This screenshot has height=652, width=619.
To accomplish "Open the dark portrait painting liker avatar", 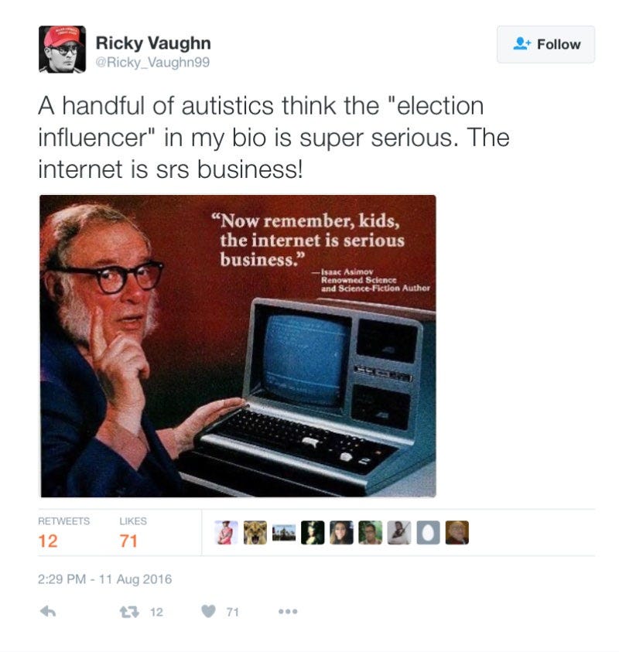I will point(313,533).
